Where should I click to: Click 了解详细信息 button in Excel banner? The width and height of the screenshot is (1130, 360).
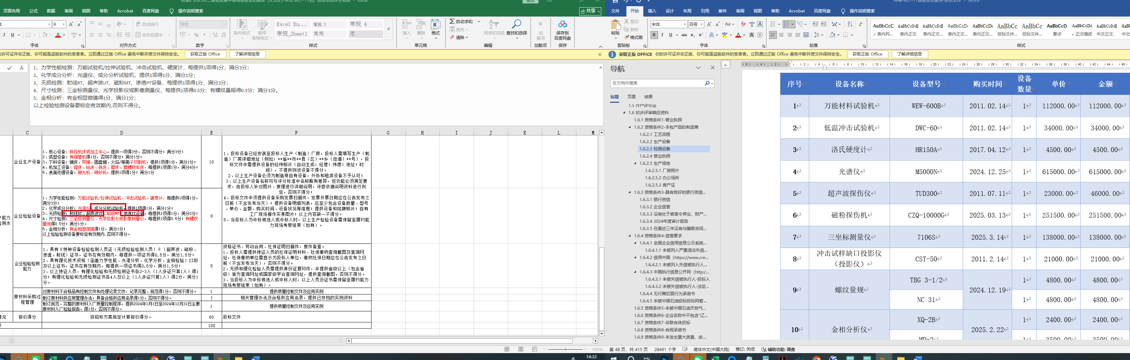247,54
